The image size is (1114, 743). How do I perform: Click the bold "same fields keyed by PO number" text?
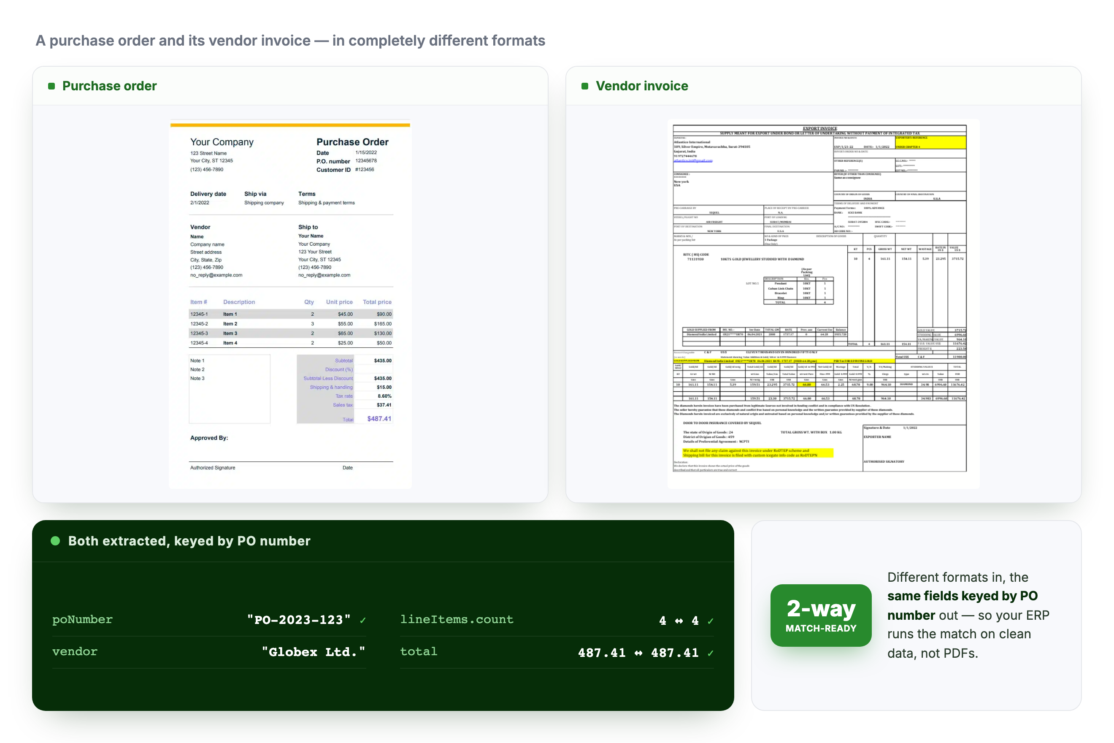click(x=962, y=605)
